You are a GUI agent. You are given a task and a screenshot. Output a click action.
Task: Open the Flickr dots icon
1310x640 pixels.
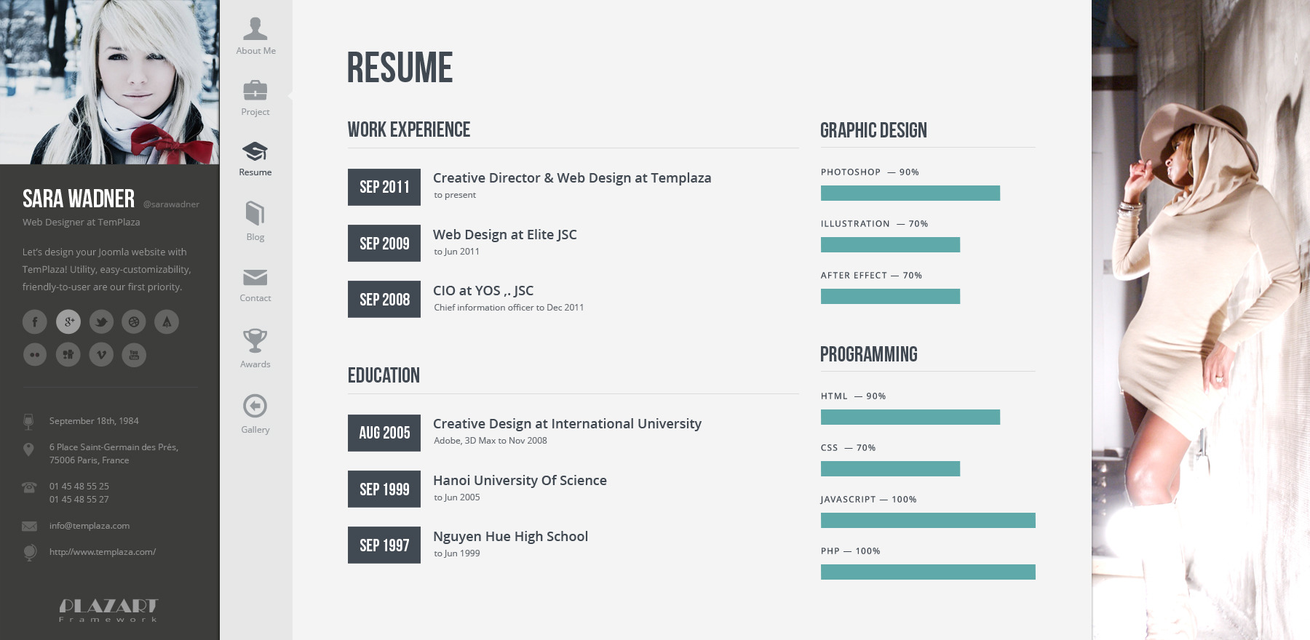[x=35, y=355]
